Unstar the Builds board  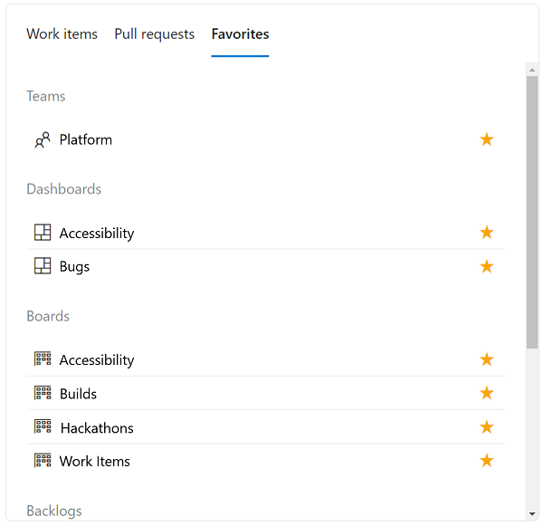click(x=487, y=393)
